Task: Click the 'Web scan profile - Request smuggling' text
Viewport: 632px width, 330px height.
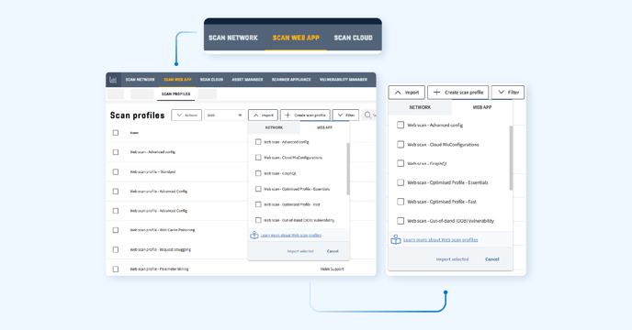Action: (161, 249)
